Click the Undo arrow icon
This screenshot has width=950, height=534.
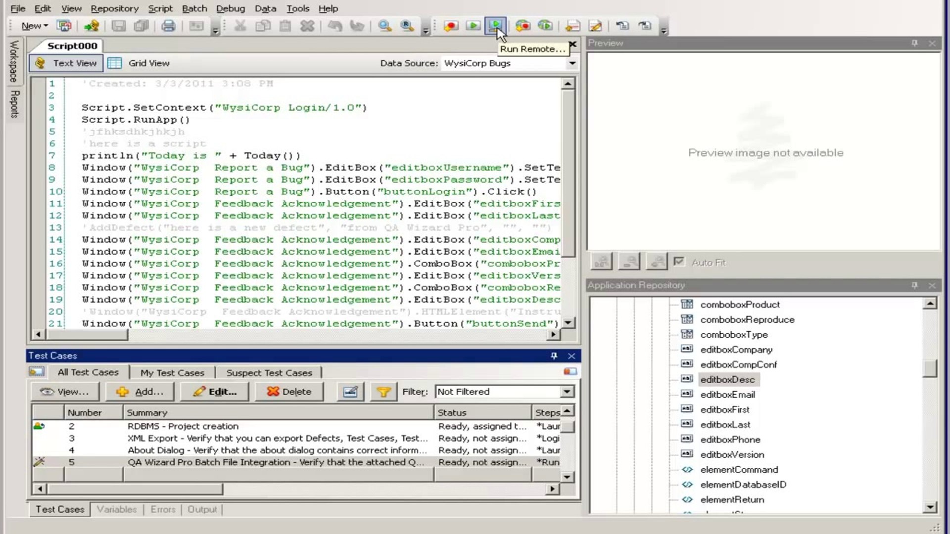click(x=334, y=26)
